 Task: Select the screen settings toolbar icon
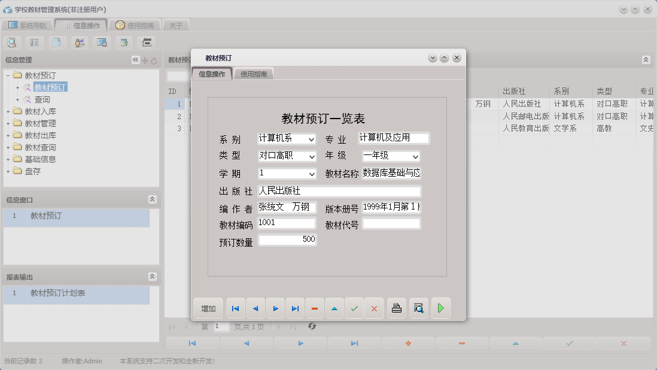click(101, 43)
